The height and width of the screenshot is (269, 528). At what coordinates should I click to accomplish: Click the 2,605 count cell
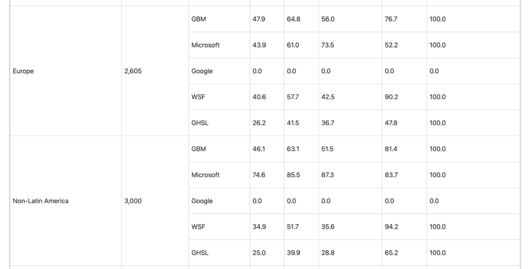click(132, 71)
